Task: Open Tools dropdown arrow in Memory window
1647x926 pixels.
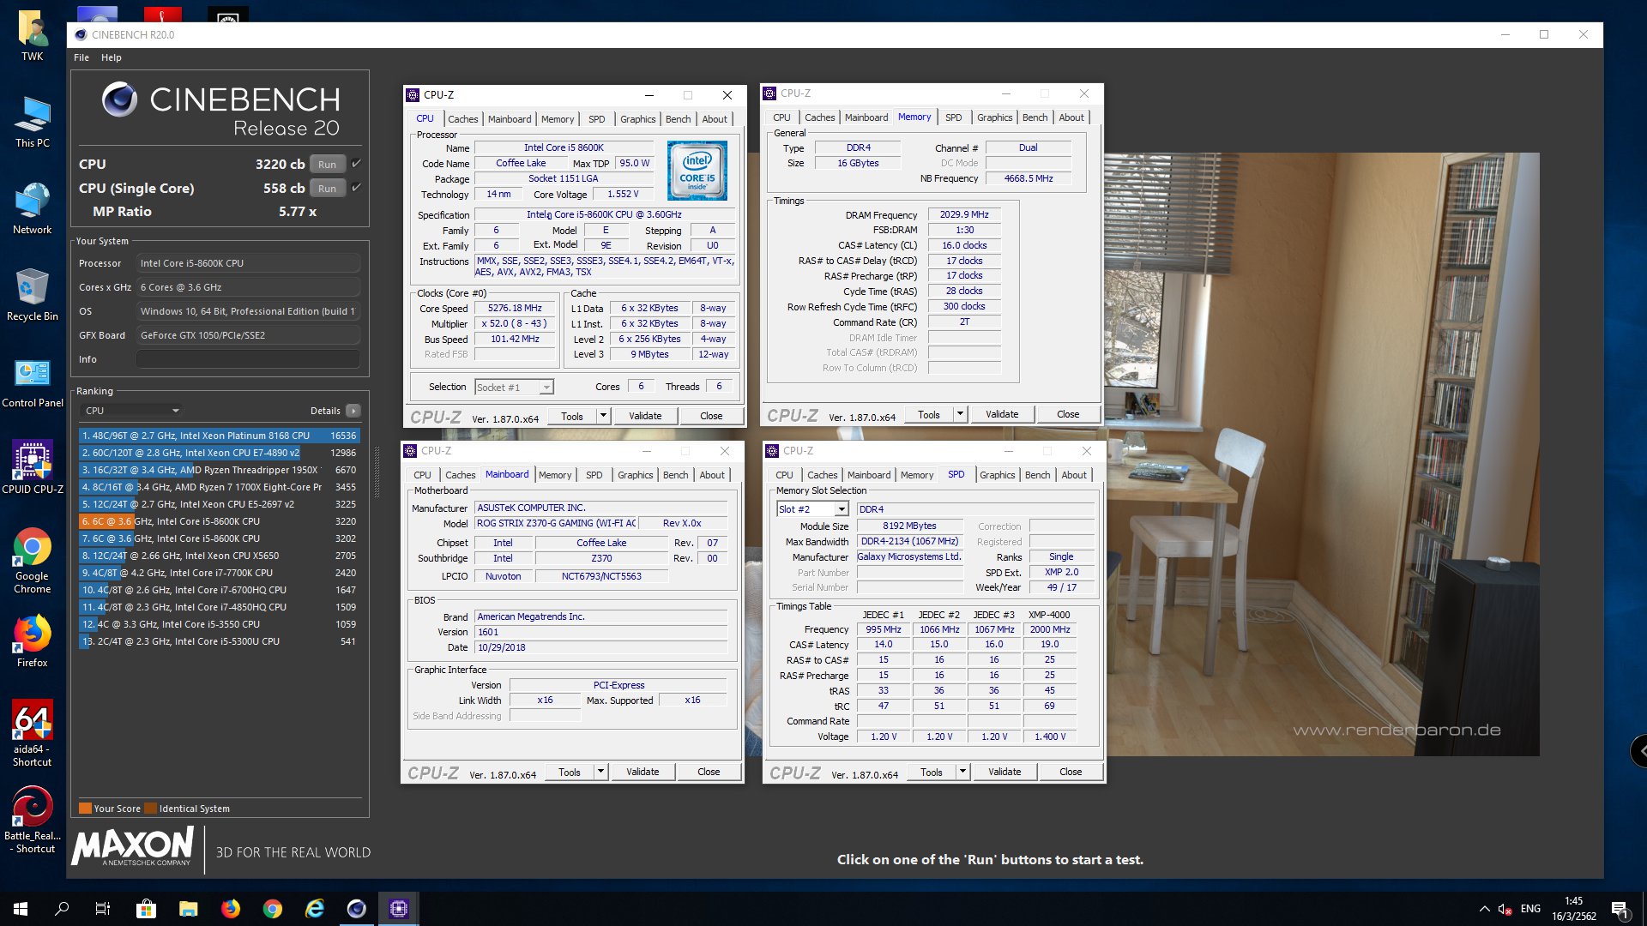Action: click(x=960, y=414)
